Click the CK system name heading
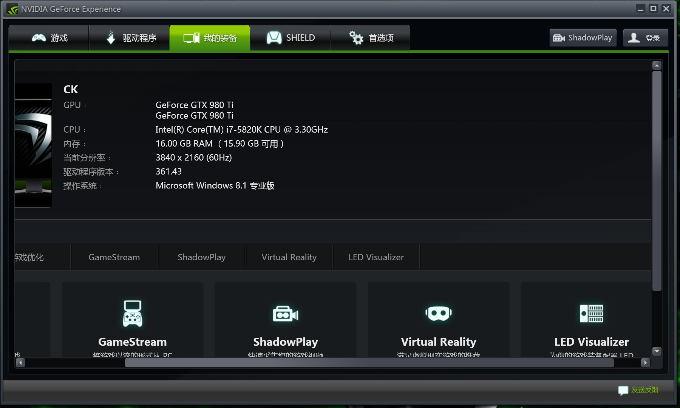This screenshot has width=680, height=408. [x=71, y=90]
